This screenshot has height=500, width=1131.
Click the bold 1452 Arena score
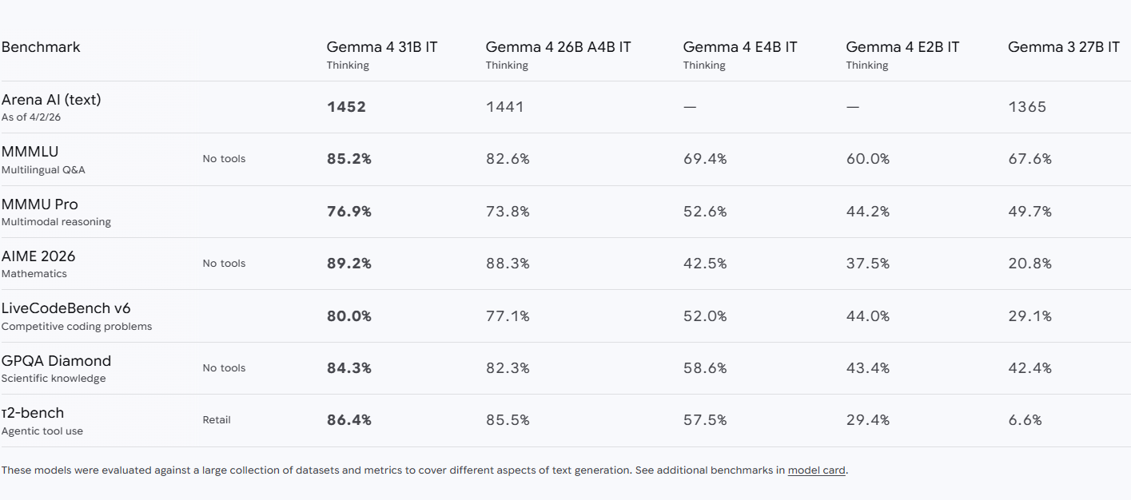pos(346,107)
